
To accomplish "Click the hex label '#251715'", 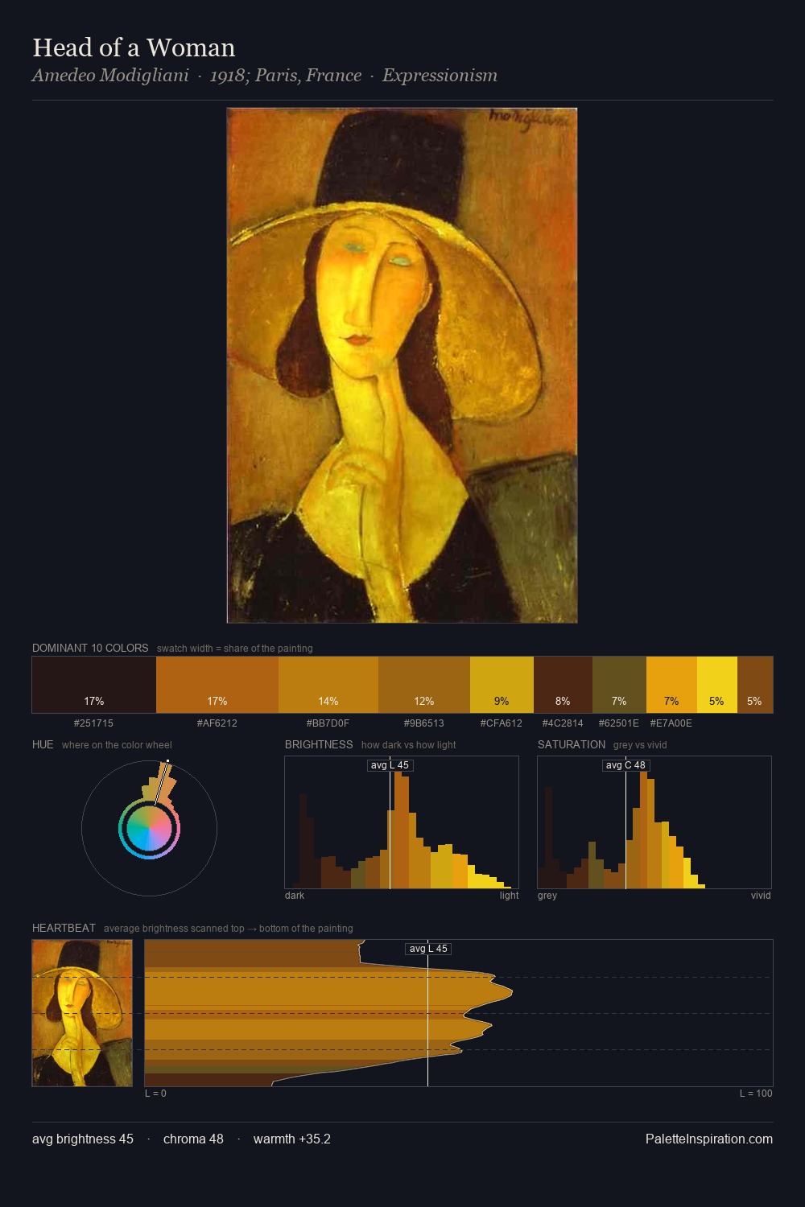I will pyautogui.click(x=93, y=723).
